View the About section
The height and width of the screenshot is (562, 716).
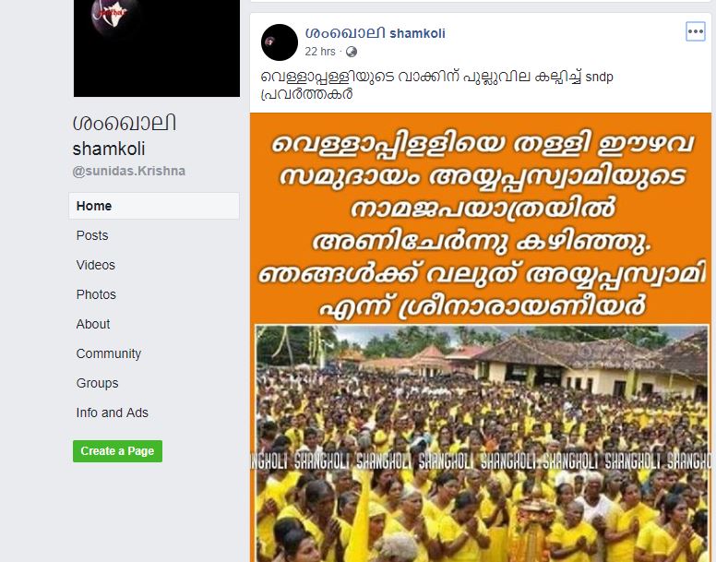(x=93, y=324)
